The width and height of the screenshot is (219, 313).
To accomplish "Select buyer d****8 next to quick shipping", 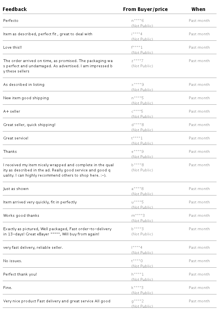I will [x=138, y=125].
